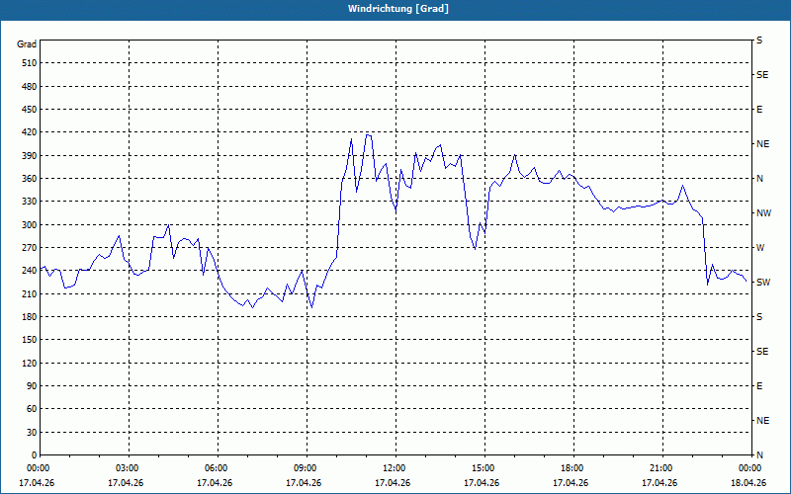Viewport: 791px width, 494px height.
Task: Select the 120 degree axis label
Action: (x=30, y=363)
